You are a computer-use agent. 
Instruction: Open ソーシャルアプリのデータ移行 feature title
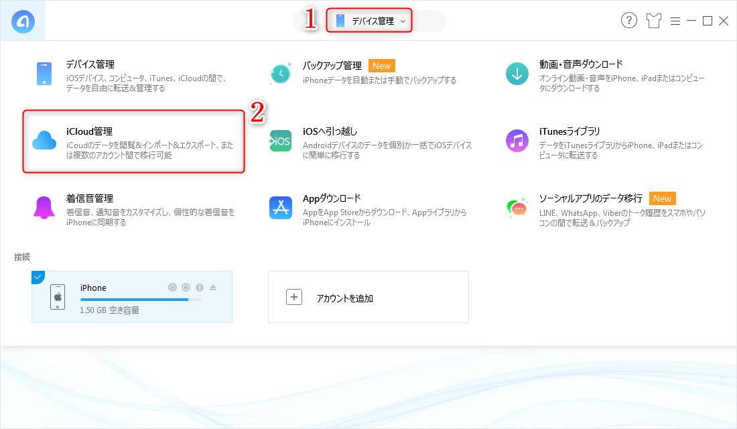590,198
